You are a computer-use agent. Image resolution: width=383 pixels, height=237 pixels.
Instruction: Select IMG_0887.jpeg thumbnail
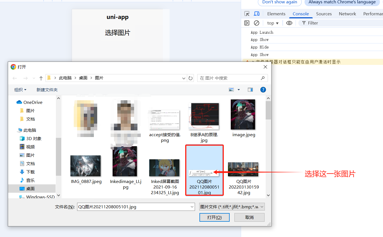85,166
